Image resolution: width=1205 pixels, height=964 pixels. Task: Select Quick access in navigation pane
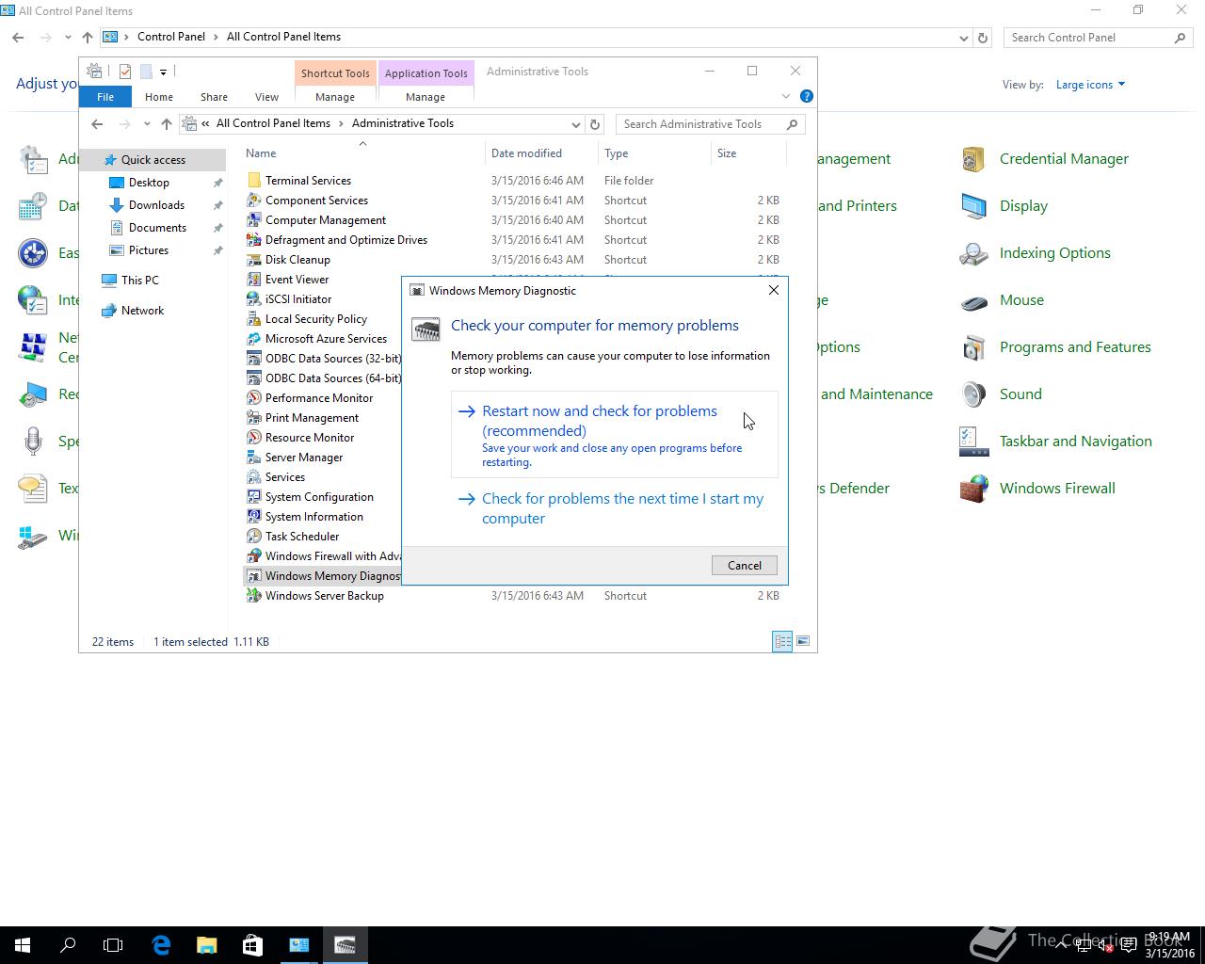153,160
